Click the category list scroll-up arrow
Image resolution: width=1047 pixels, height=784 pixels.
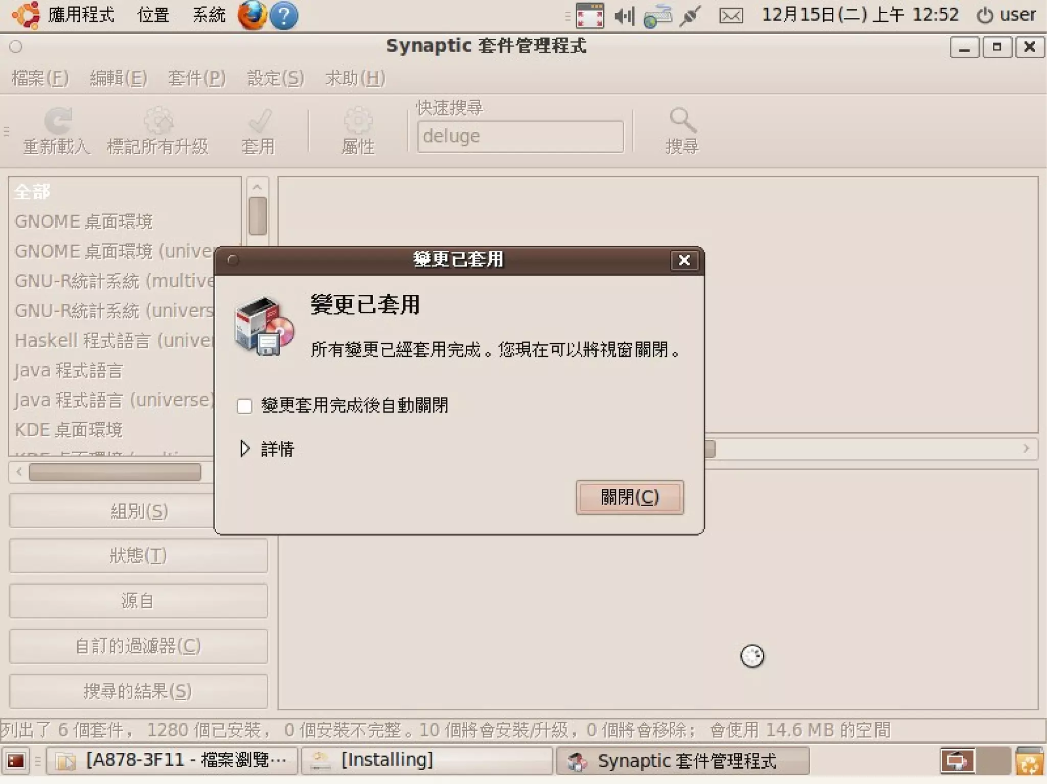tap(258, 186)
